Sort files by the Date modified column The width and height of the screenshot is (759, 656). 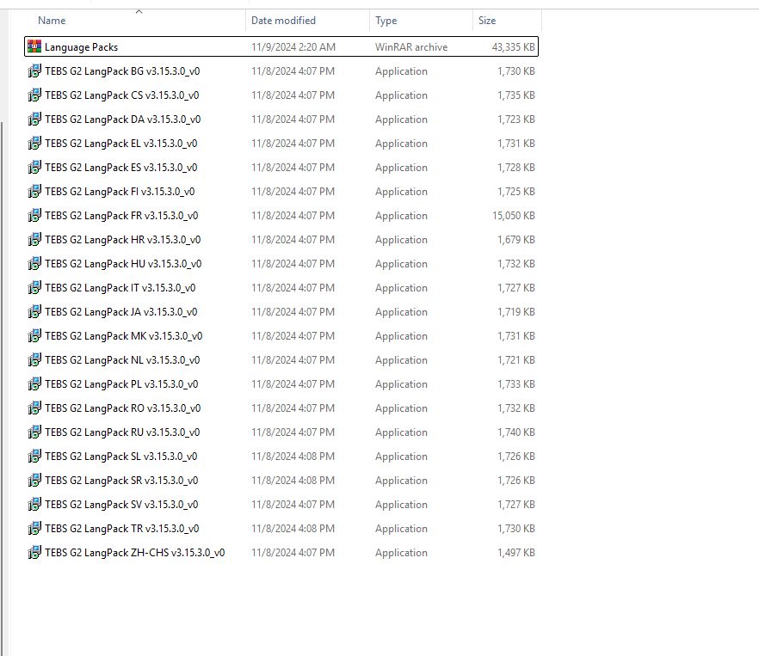pyautogui.click(x=284, y=20)
